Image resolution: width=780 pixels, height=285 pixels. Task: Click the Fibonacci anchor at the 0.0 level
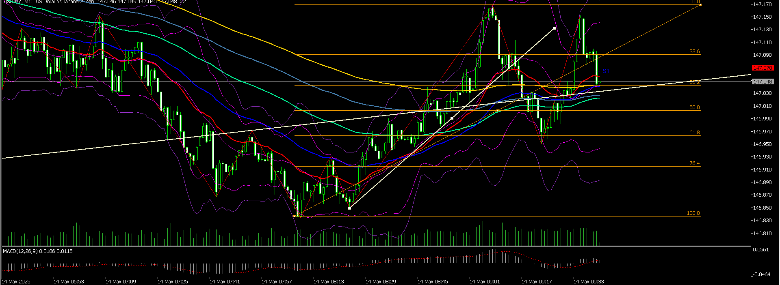pyautogui.click(x=700, y=5)
